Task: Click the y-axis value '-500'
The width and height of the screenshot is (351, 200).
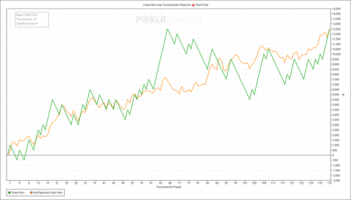Action: [x=335, y=160]
